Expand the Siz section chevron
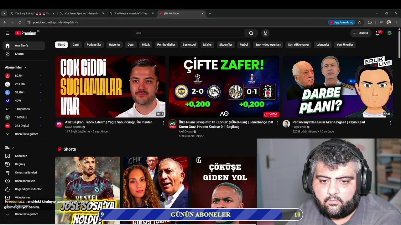The height and width of the screenshot is (225, 401). pyautogui.click(x=13, y=147)
